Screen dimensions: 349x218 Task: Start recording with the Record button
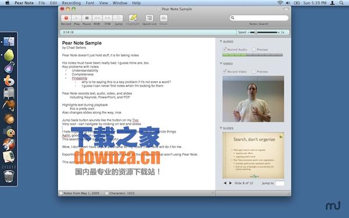[x=66, y=18]
